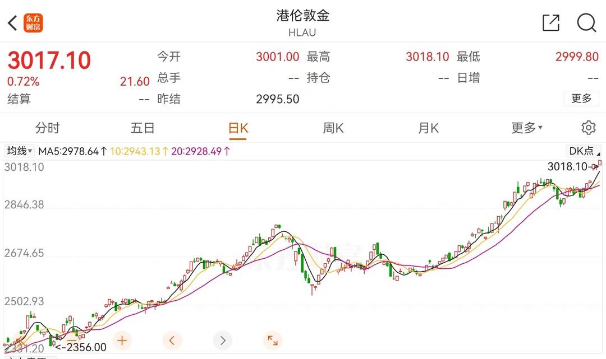The height and width of the screenshot is (359, 606).
Task: Open the share icon at top right
Action: tap(551, 22)
